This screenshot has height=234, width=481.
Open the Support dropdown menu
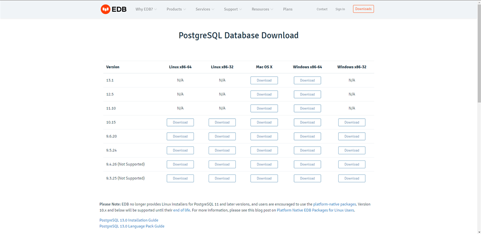[233, 9]
